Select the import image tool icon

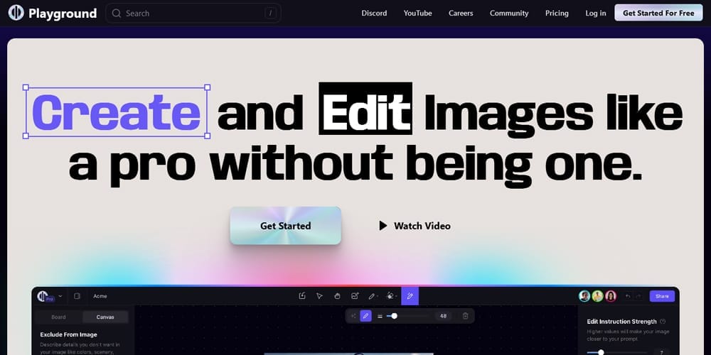302,296
